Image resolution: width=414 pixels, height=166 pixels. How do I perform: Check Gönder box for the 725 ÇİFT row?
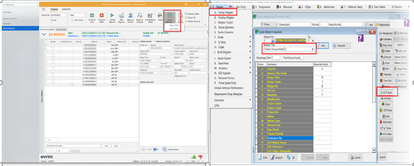tap(53, 45)
